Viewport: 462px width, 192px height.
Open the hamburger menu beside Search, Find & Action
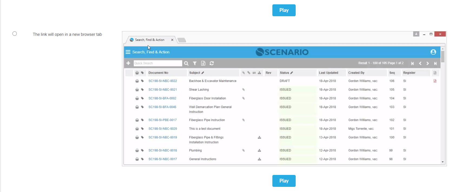tap(128, 52)
